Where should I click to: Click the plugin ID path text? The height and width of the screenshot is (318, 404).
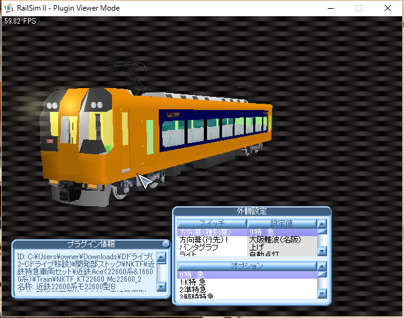click(x=86, y=268)
